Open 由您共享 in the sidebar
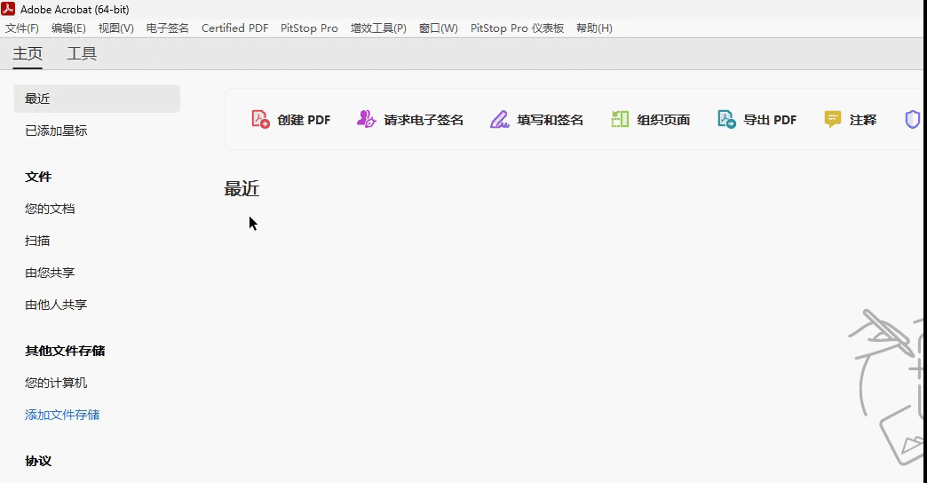The image size is (927, 483). point(50,273)
